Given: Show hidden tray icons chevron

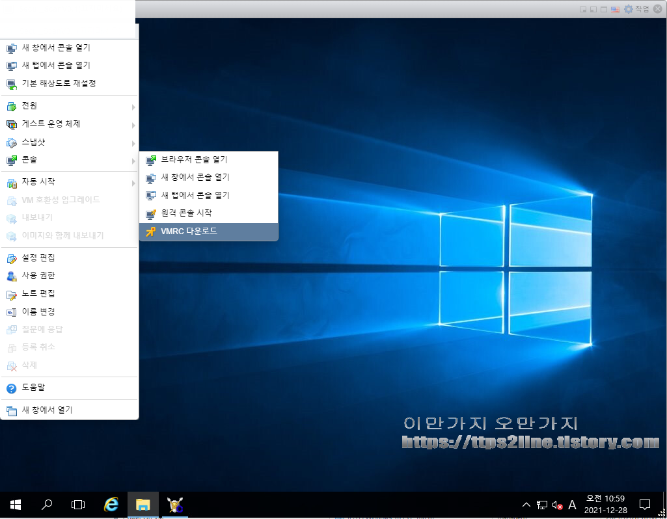Looking at the screenshot, I should coord(526,505).
